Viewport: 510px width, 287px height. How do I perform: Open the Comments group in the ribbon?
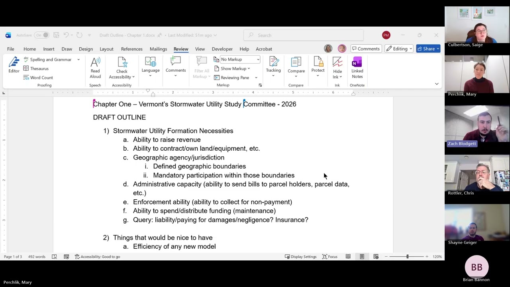176,67
